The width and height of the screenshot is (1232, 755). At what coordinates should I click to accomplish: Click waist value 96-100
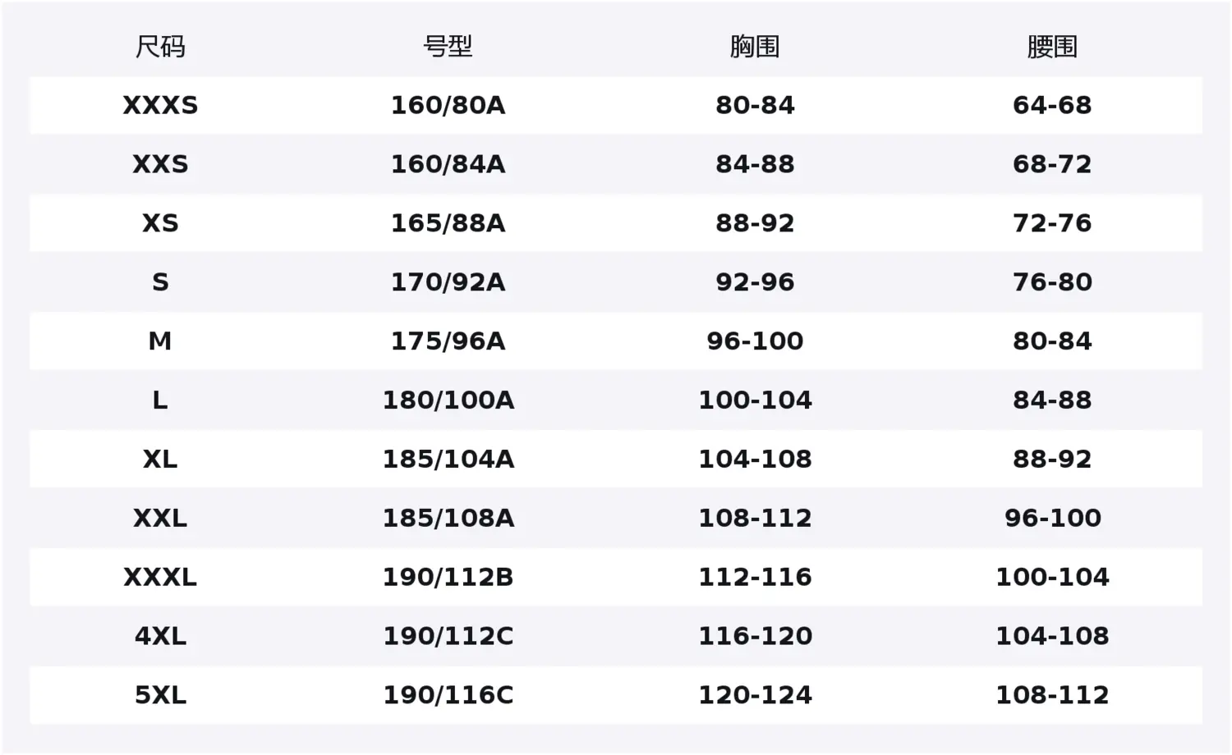pyautogui.click(x=1052, y=518)
